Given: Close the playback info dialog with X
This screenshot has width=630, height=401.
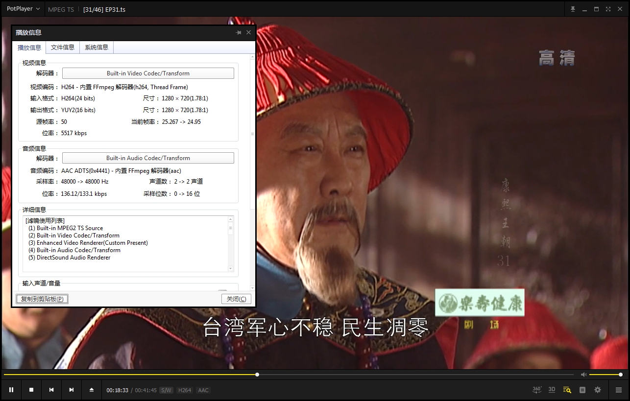Looking at the screenshot, I should tap(248, 32).
